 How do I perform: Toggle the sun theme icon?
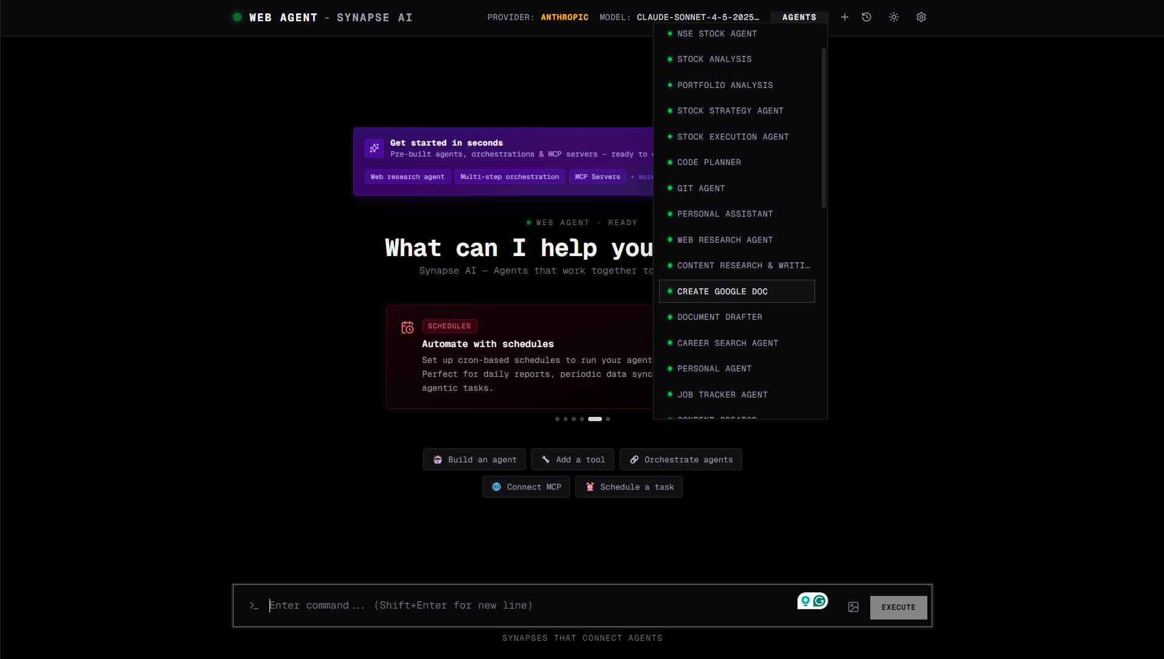tap(894, 17)
